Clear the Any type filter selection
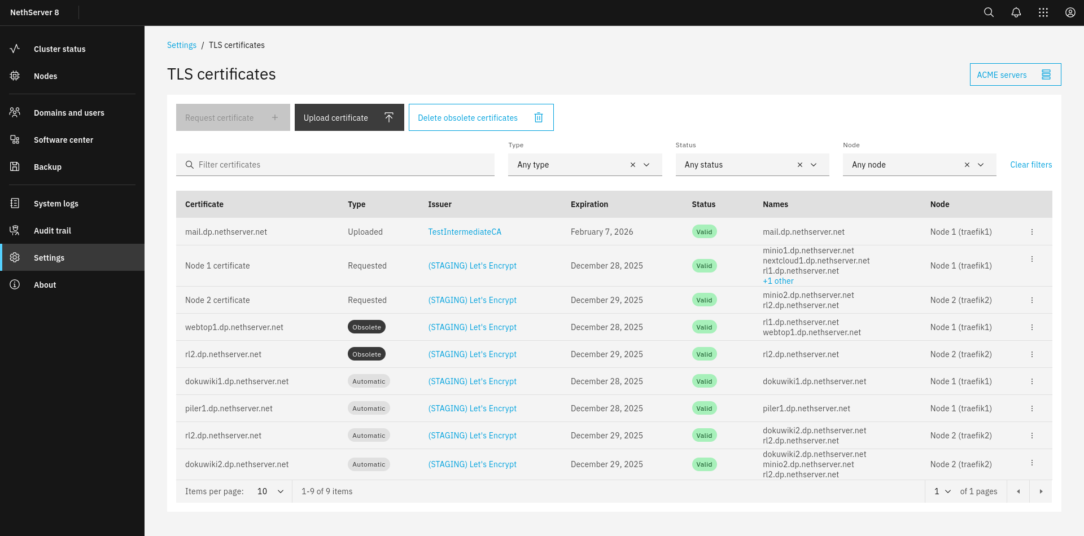This screenshot has height=536, width=1084. point(632,165)
